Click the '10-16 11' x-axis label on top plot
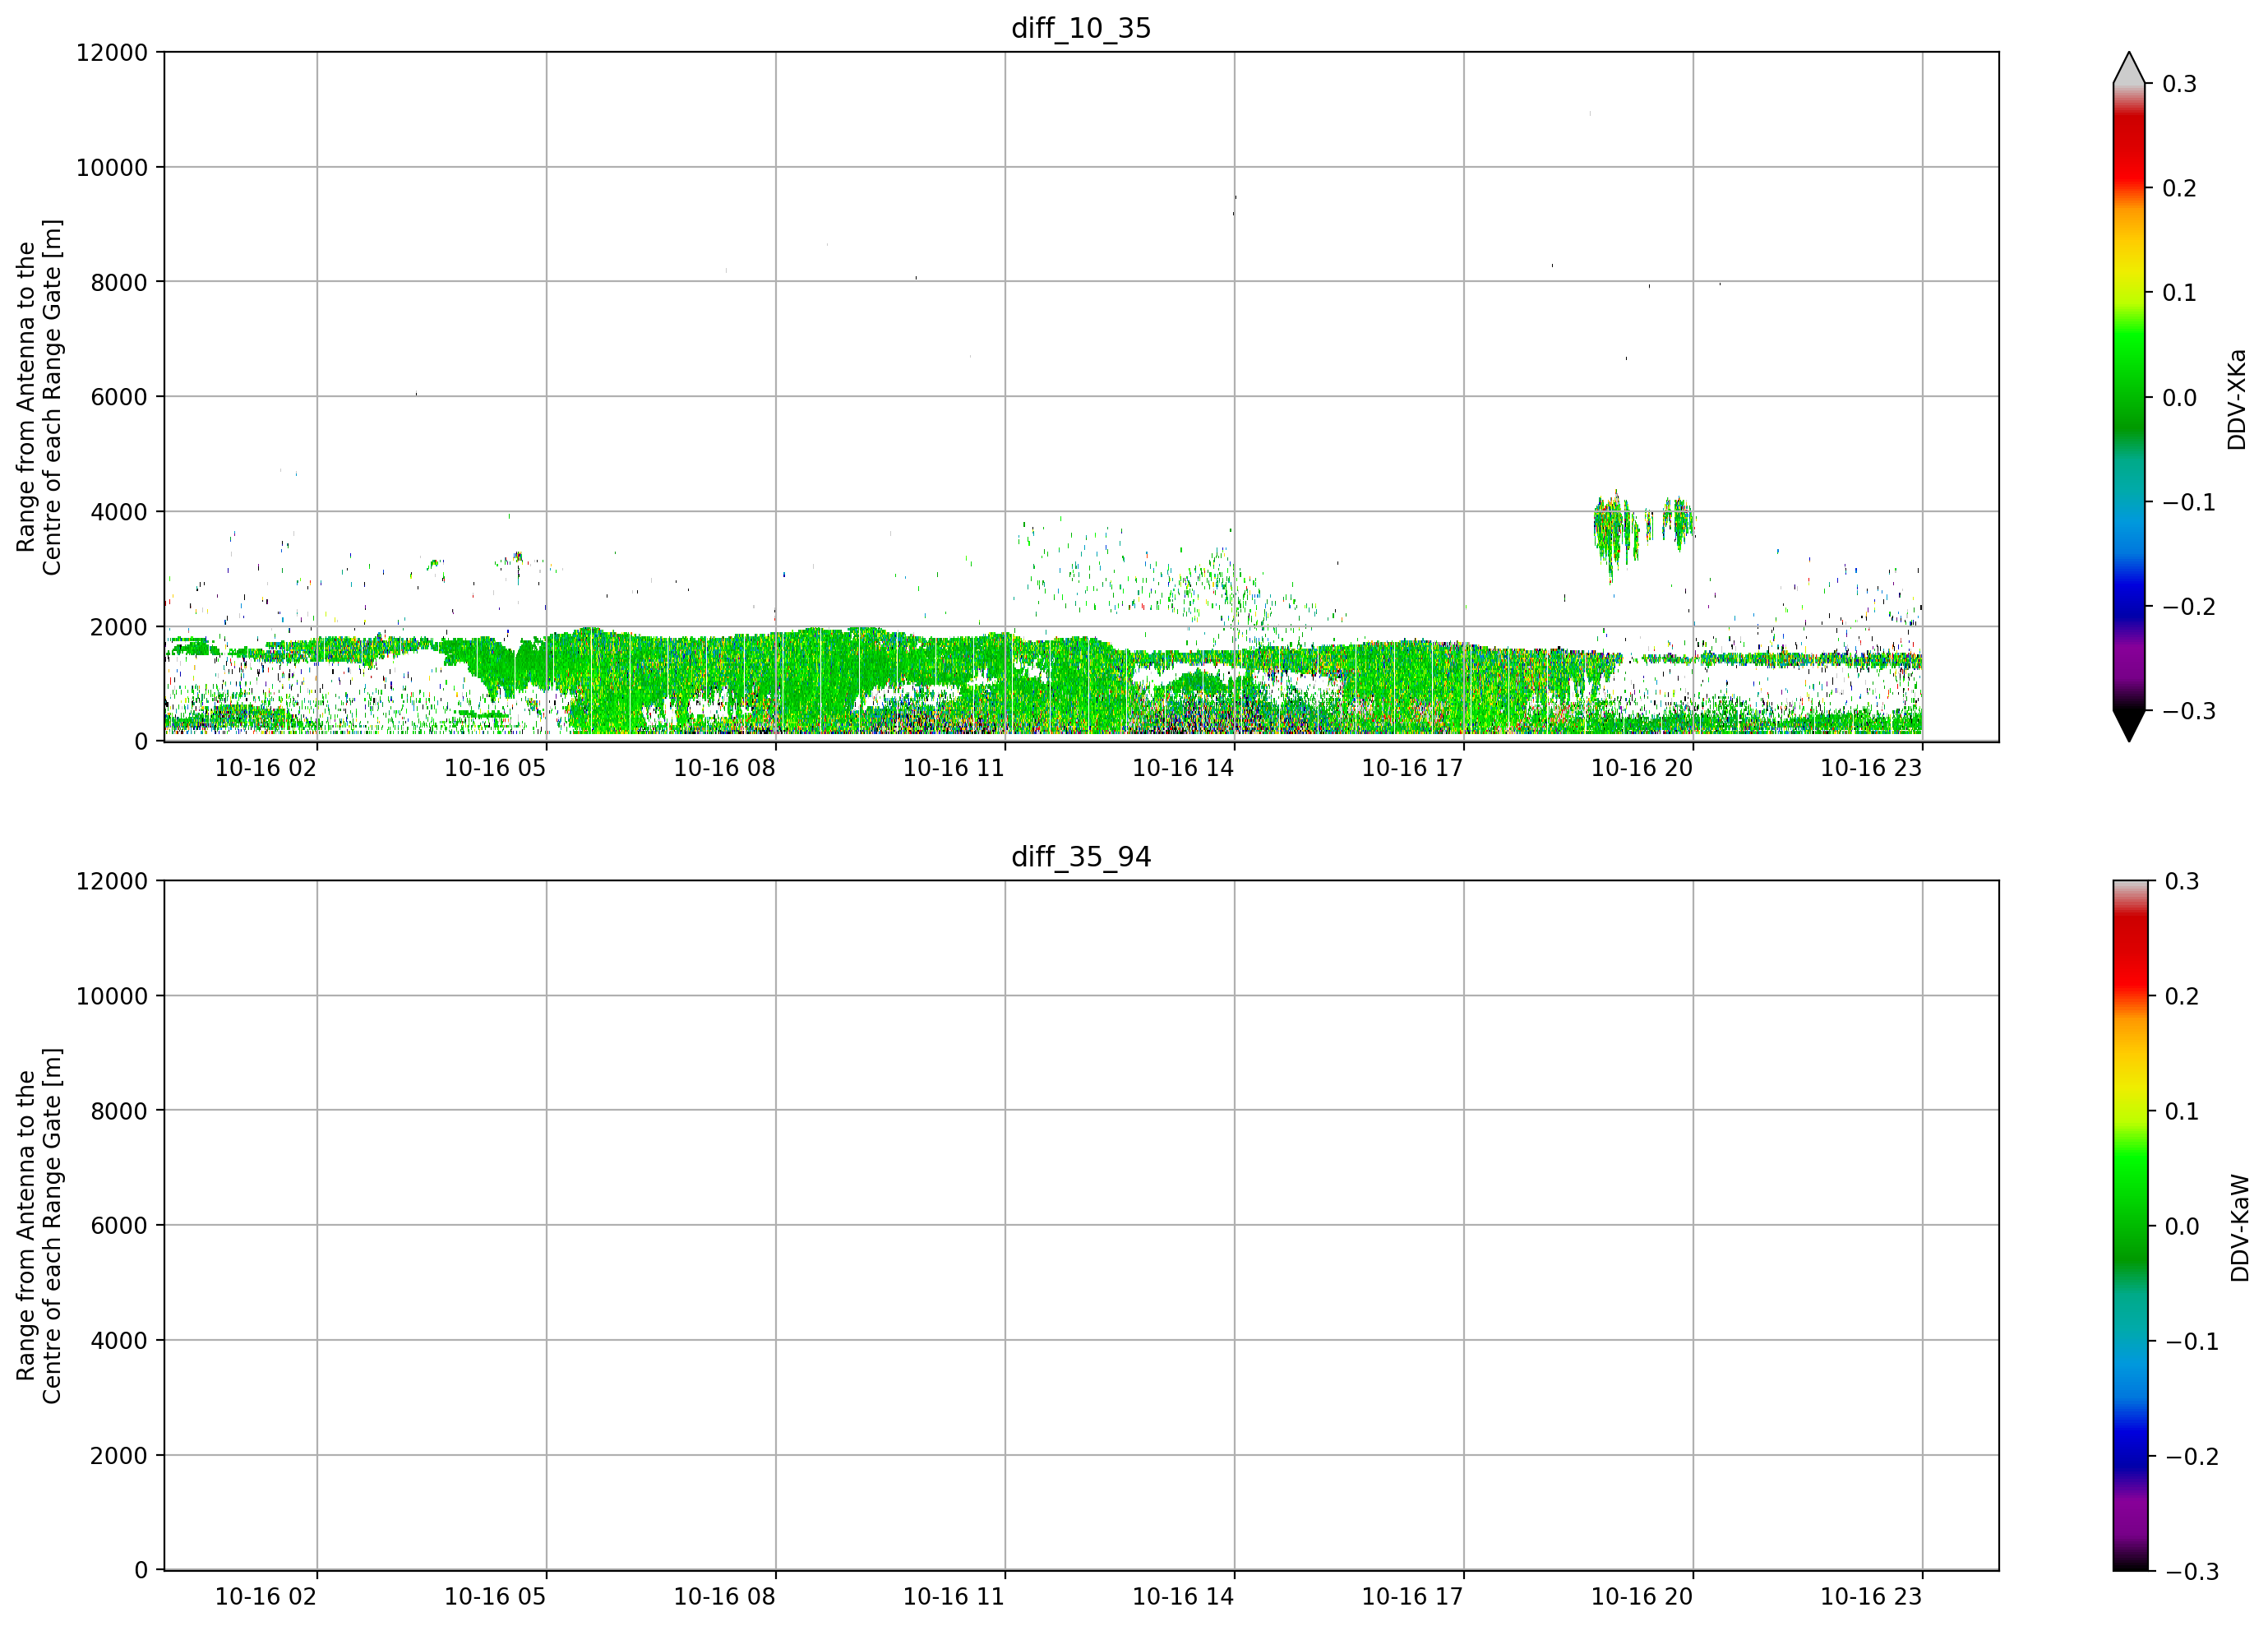 [954, 768]
